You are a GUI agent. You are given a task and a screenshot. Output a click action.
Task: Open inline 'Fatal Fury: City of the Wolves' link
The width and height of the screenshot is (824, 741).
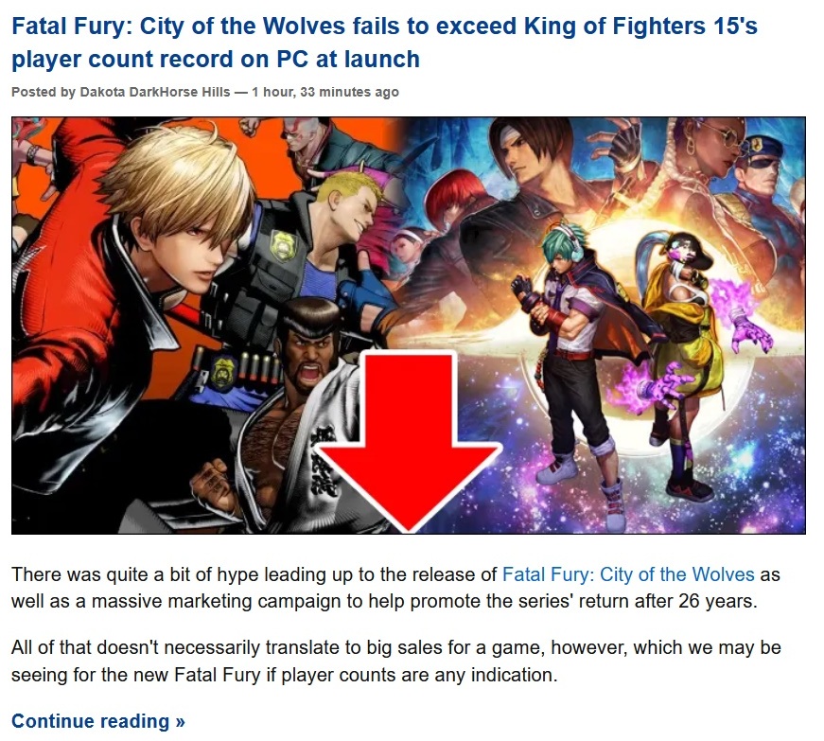pos(628,574)
